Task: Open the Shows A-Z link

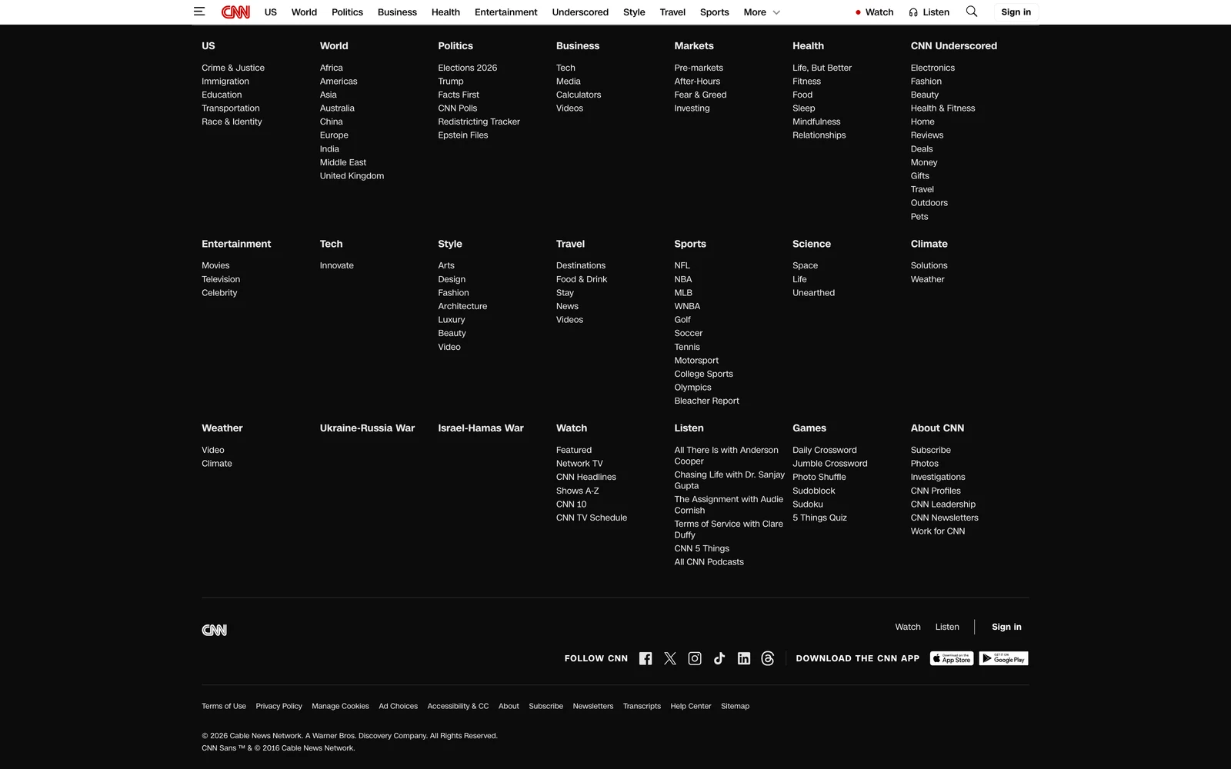Action: (x=578, y=491)
